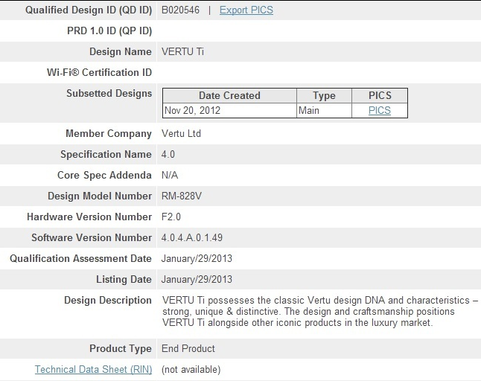Click the Core Spec Addenda value N/A
Viewport: 481px width, 381px height.
point(170,175)
